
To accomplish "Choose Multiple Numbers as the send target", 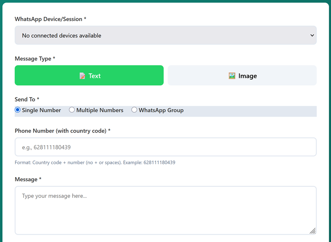I will 72,109.
